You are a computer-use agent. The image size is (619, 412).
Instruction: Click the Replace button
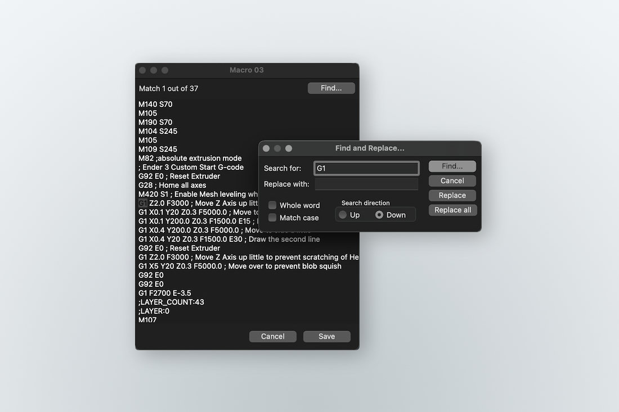(x=452, y=195)
